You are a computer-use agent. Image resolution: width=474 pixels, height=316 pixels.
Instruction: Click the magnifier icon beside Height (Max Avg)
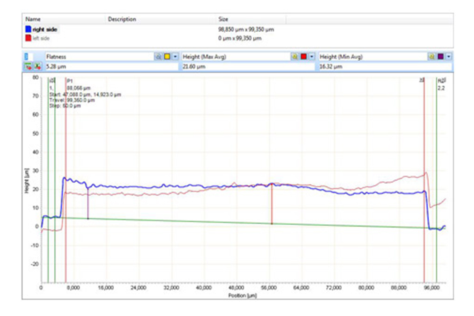click(295, 57)
